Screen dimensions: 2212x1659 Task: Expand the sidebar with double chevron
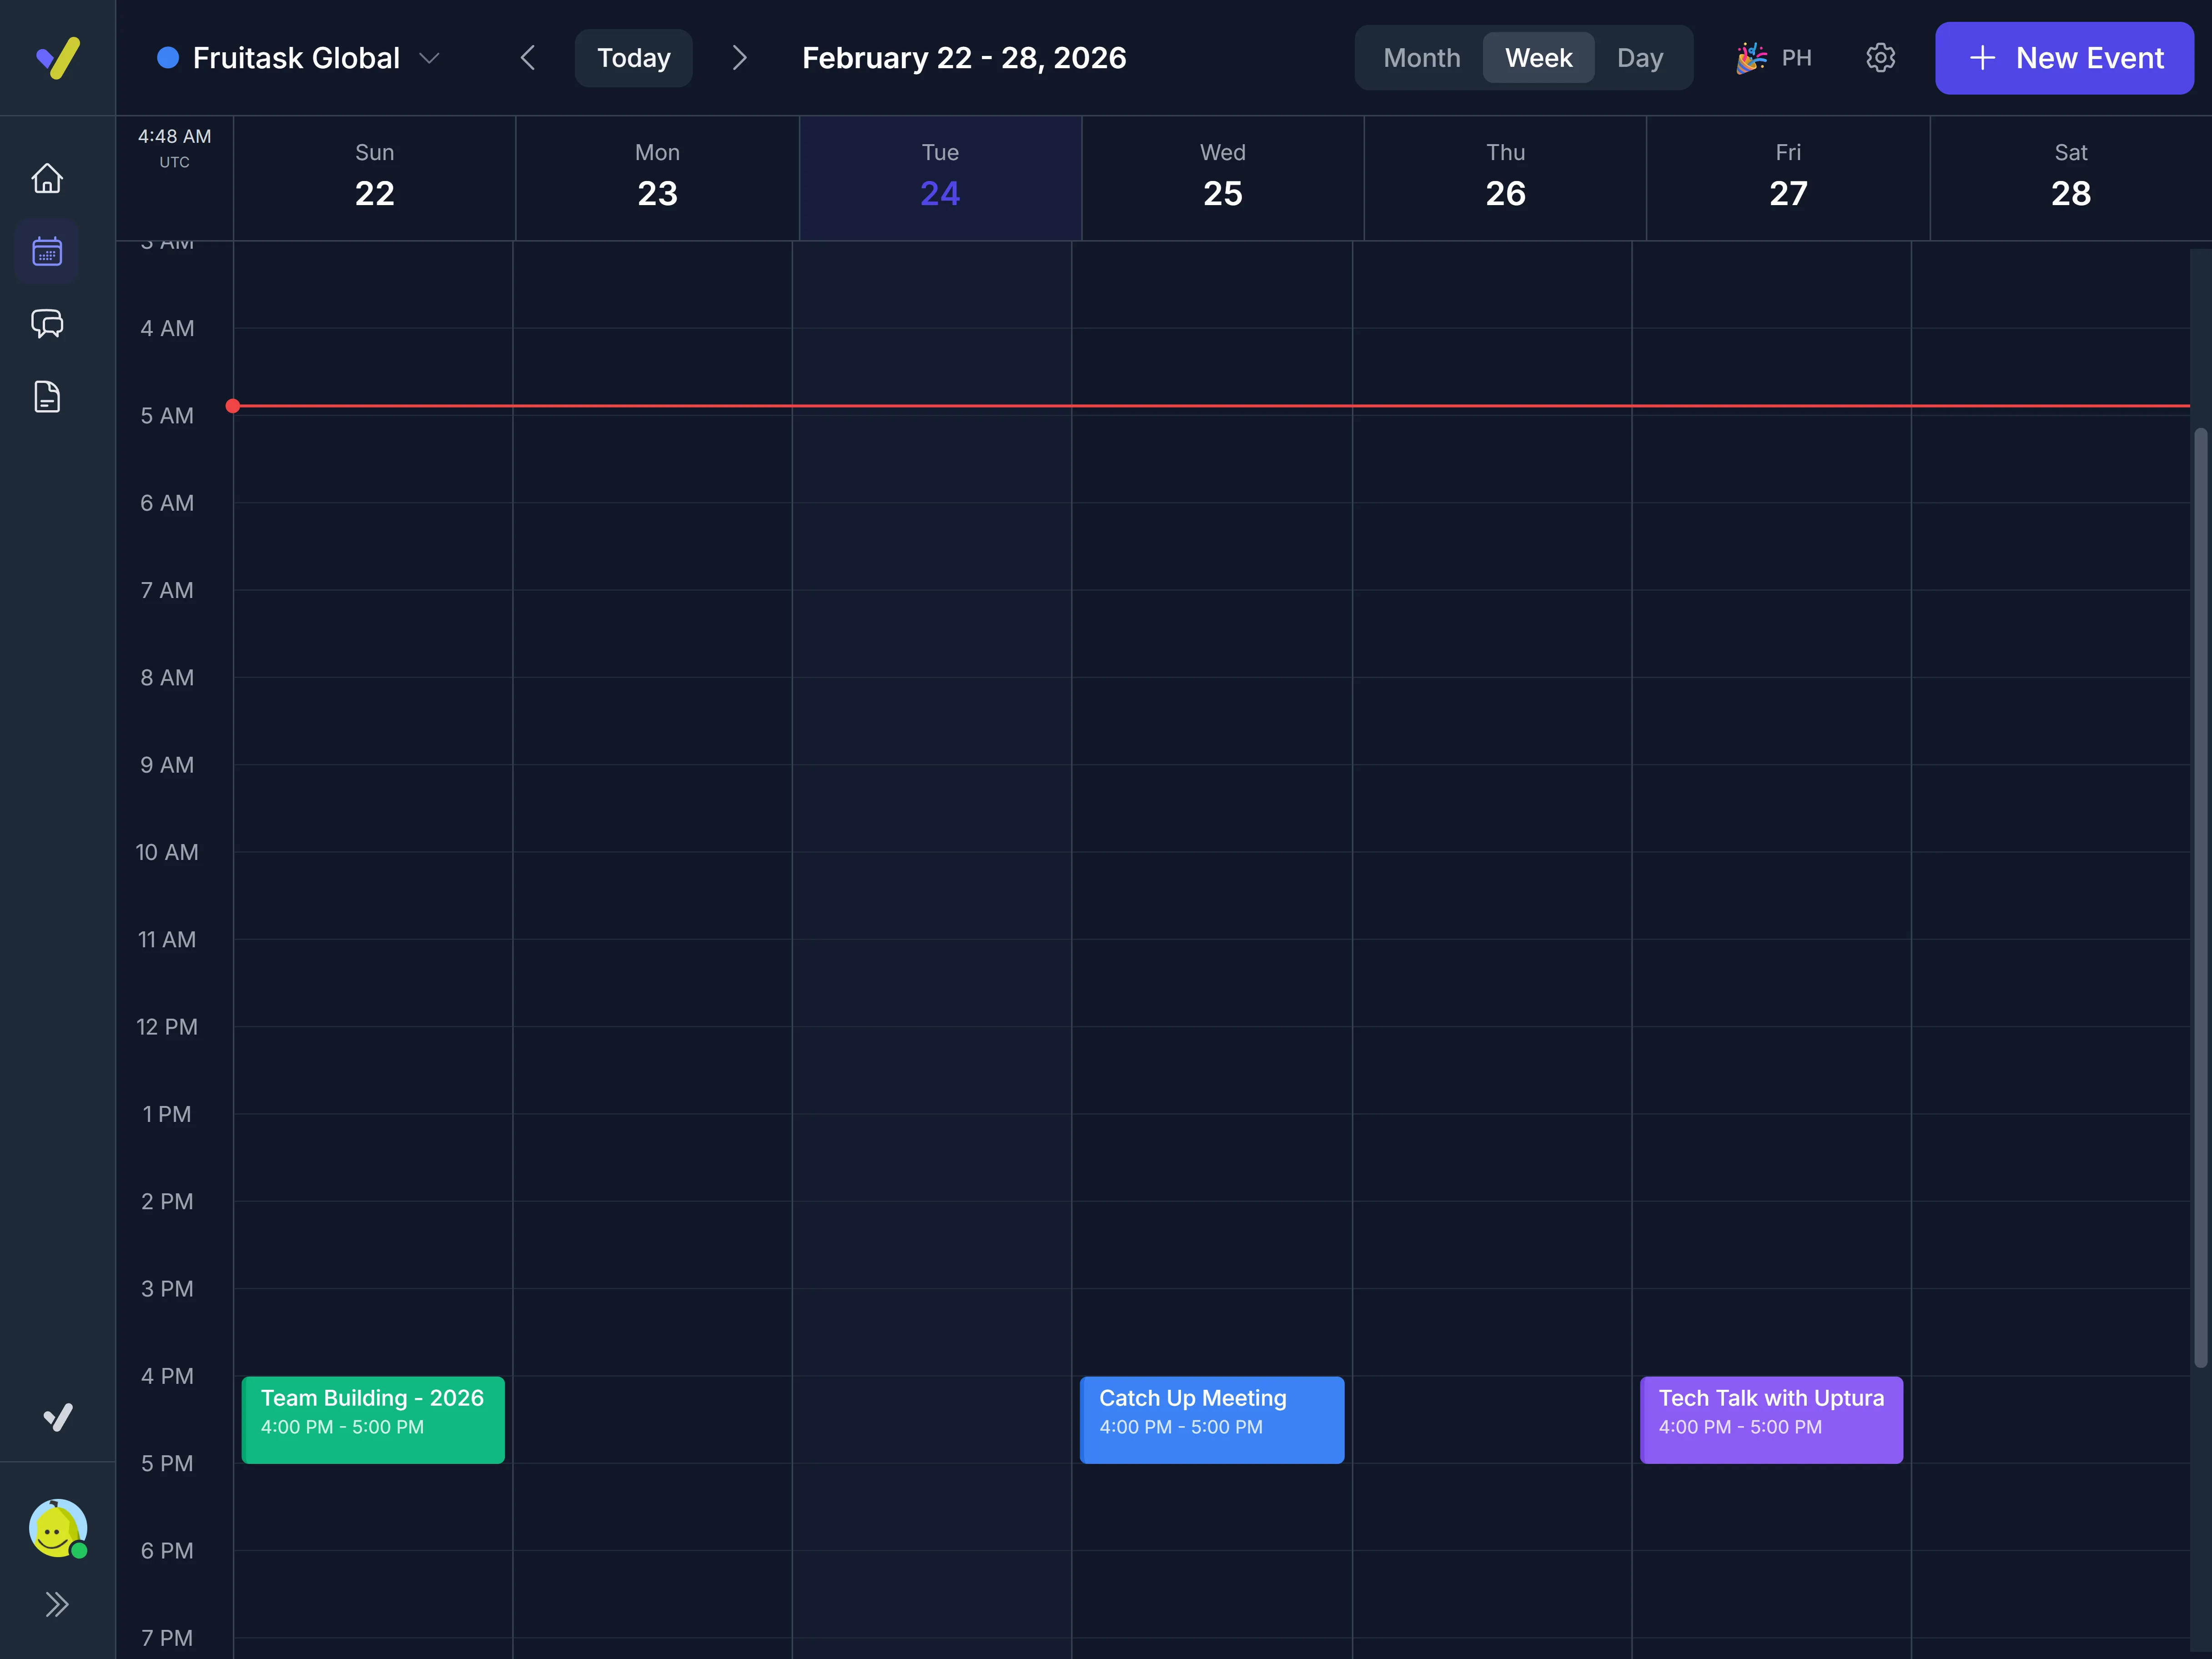[57, 1604]
